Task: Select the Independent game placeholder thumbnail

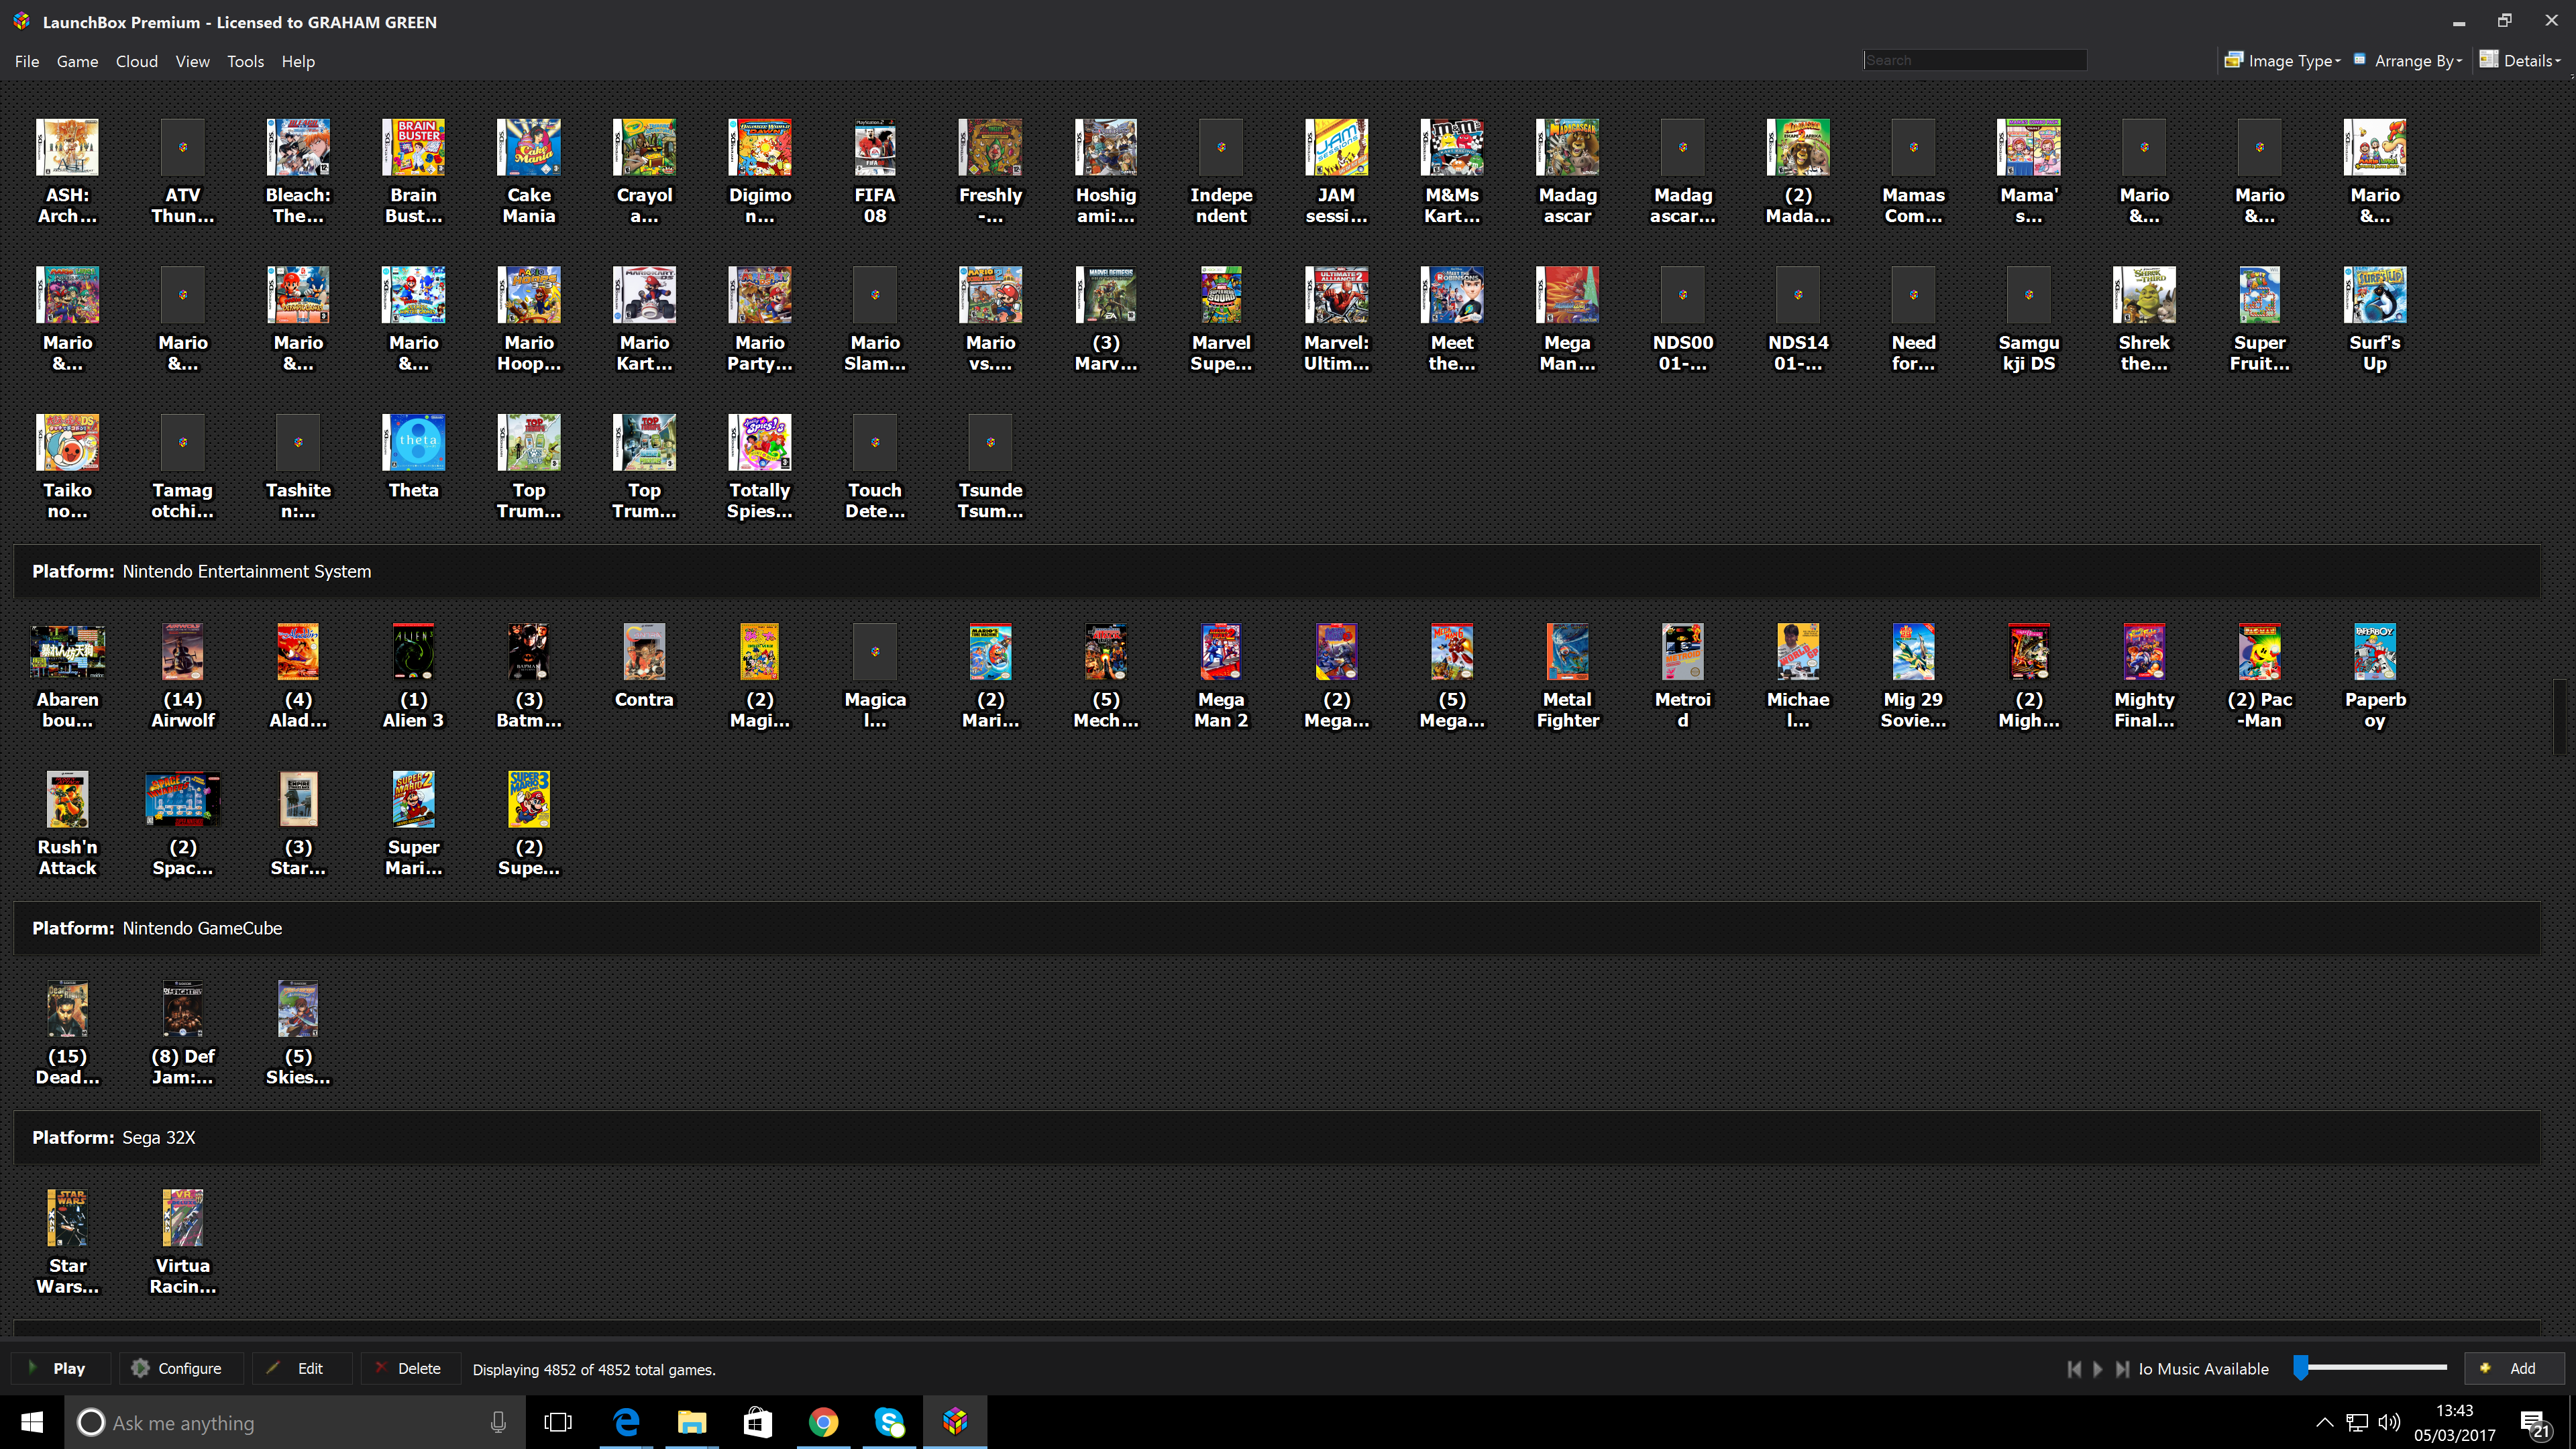Action: pyautogui.click(x=1221, y=147)
